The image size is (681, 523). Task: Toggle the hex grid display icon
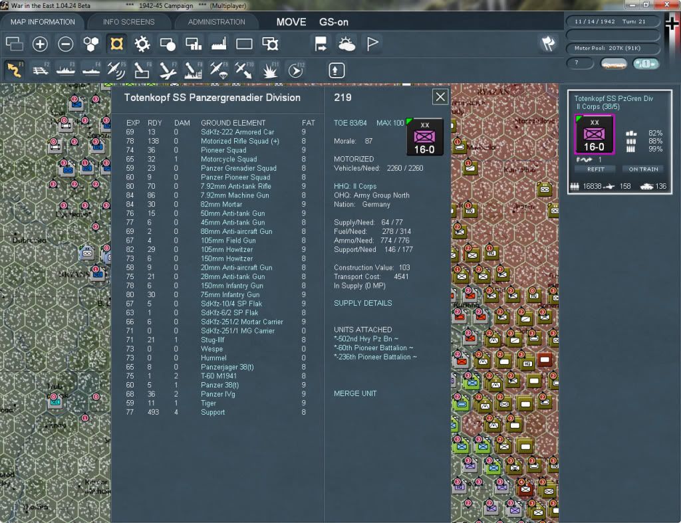coord(90,44)
